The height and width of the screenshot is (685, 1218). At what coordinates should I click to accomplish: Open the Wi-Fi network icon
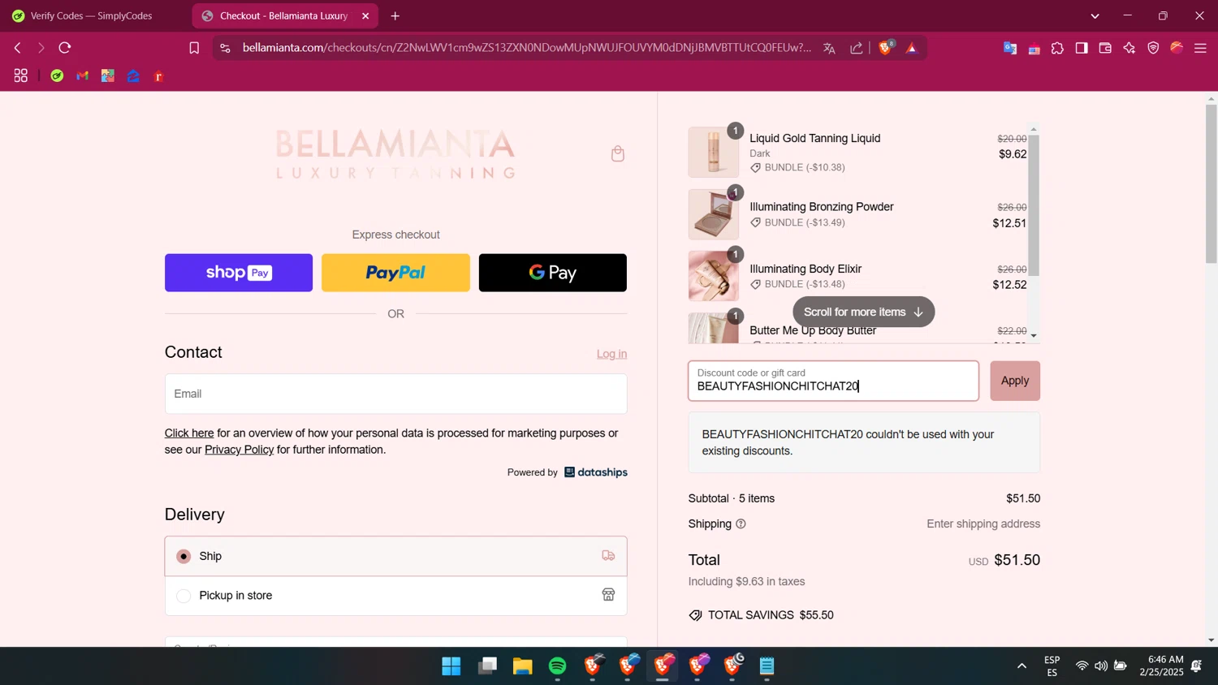pos(1082,666)
